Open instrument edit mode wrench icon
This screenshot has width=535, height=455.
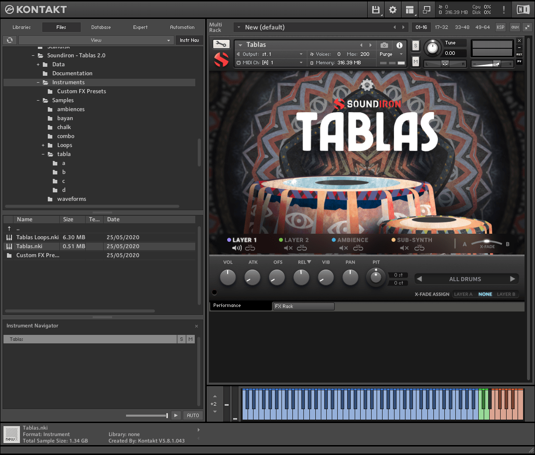pyautogui.click(x=221, y=44)
